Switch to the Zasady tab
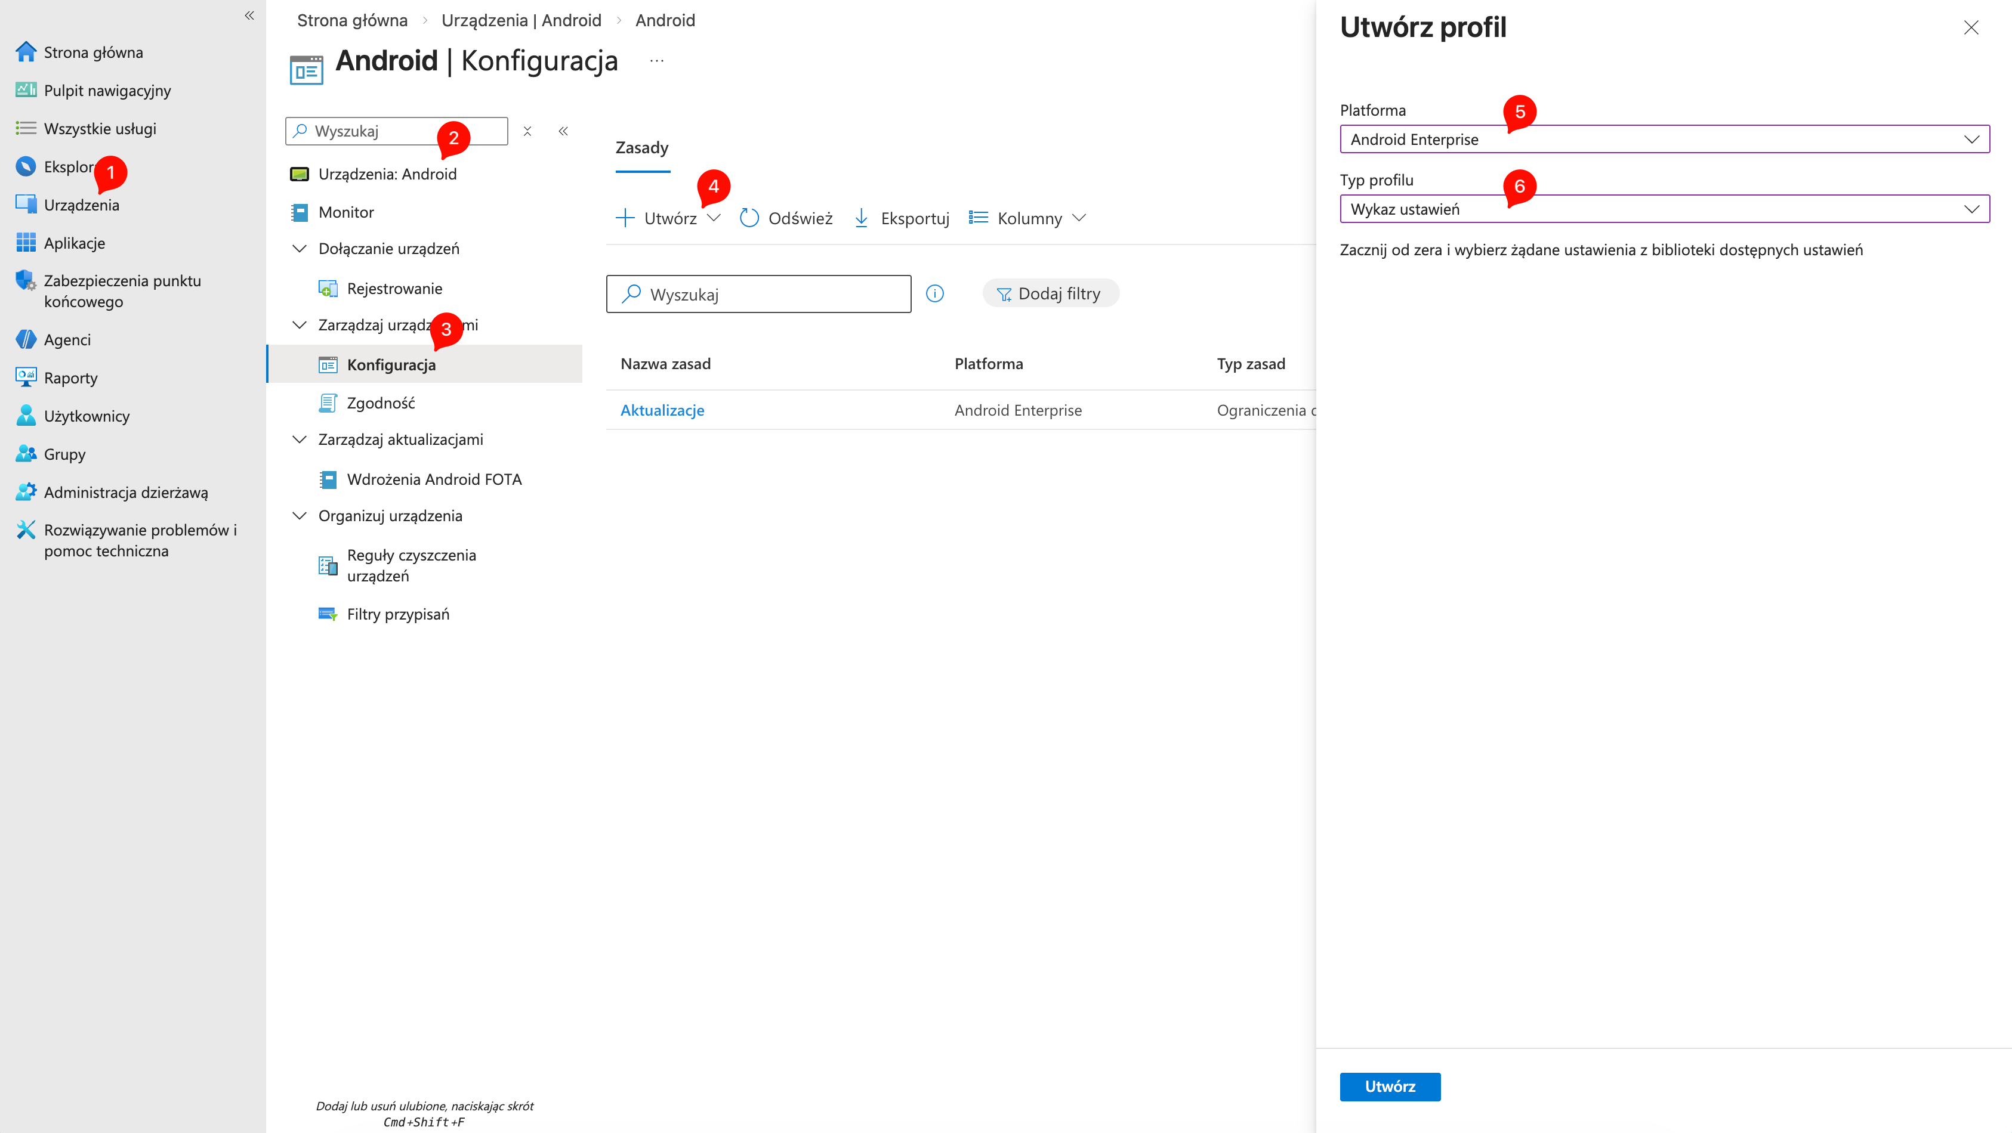 tap(641, 147)
